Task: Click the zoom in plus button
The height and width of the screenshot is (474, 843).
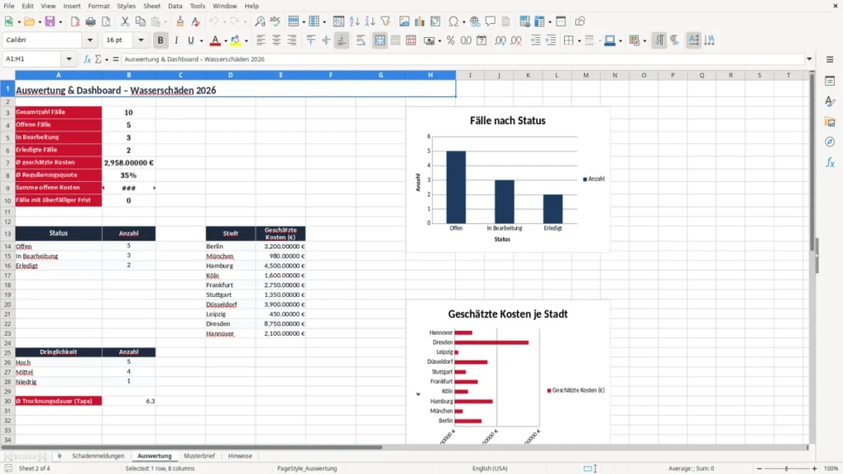Action: coord(814,468)
